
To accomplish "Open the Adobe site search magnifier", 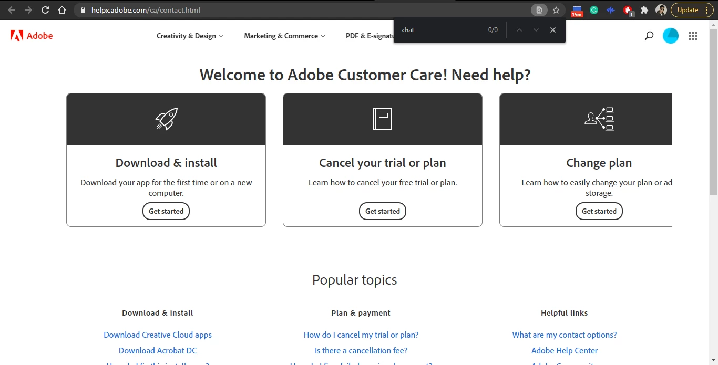I will pos(649,36).
